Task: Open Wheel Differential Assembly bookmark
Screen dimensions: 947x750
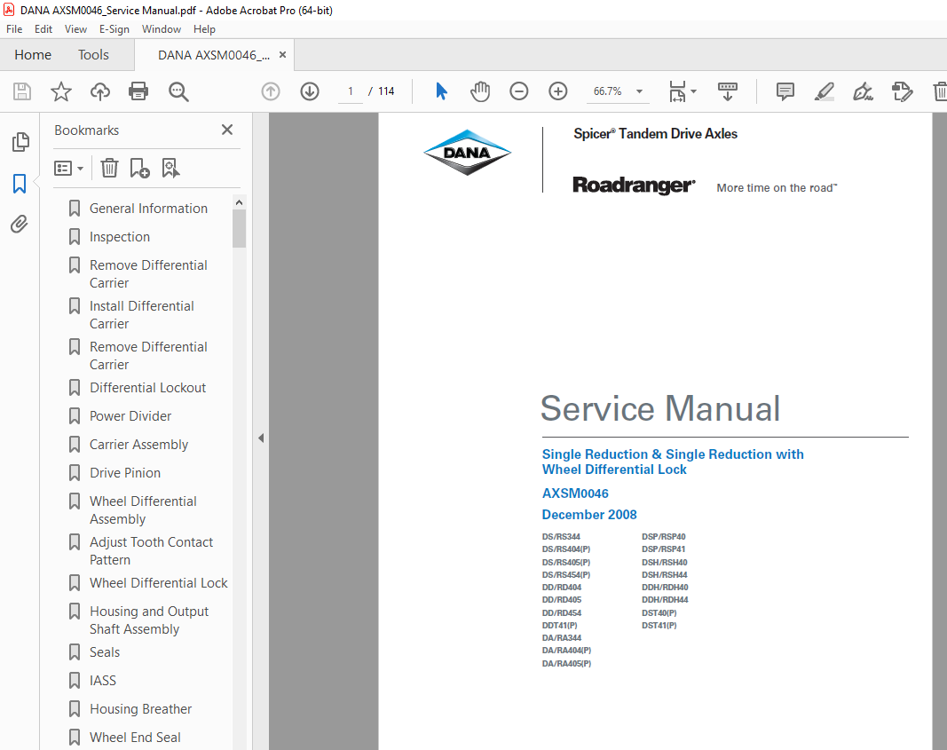Action: pos(143,510)
